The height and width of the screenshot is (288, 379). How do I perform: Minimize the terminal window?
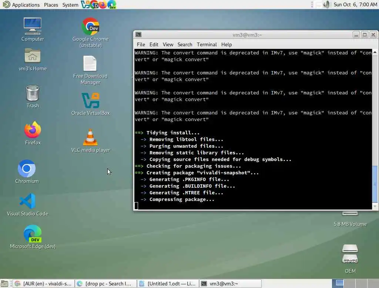(356, 35)
